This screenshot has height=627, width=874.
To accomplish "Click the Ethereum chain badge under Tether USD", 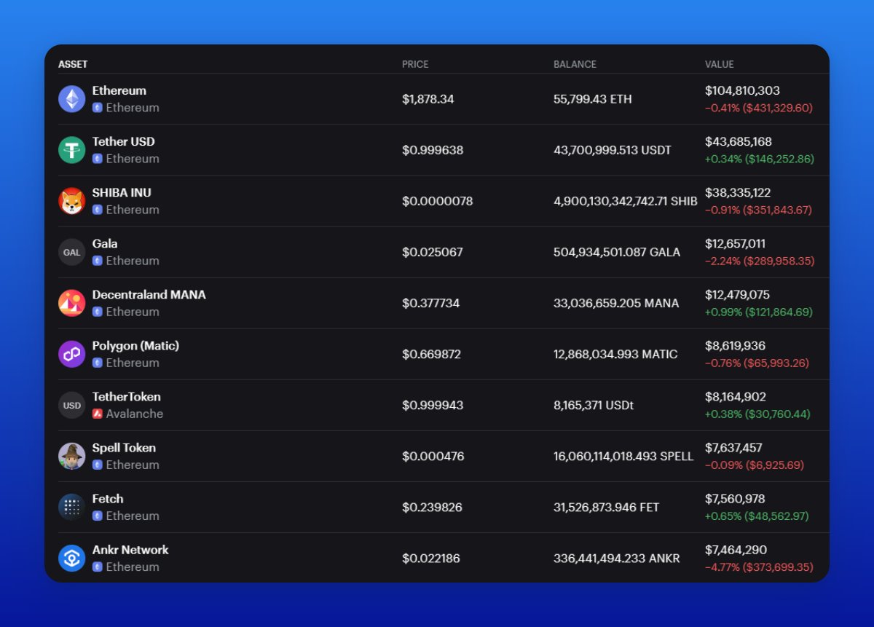I will click(98, 159).
